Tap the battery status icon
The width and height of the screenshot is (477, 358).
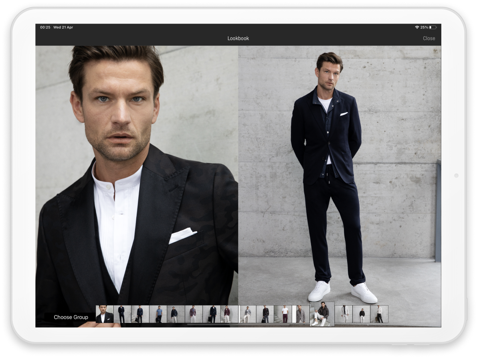pos(433,27)
